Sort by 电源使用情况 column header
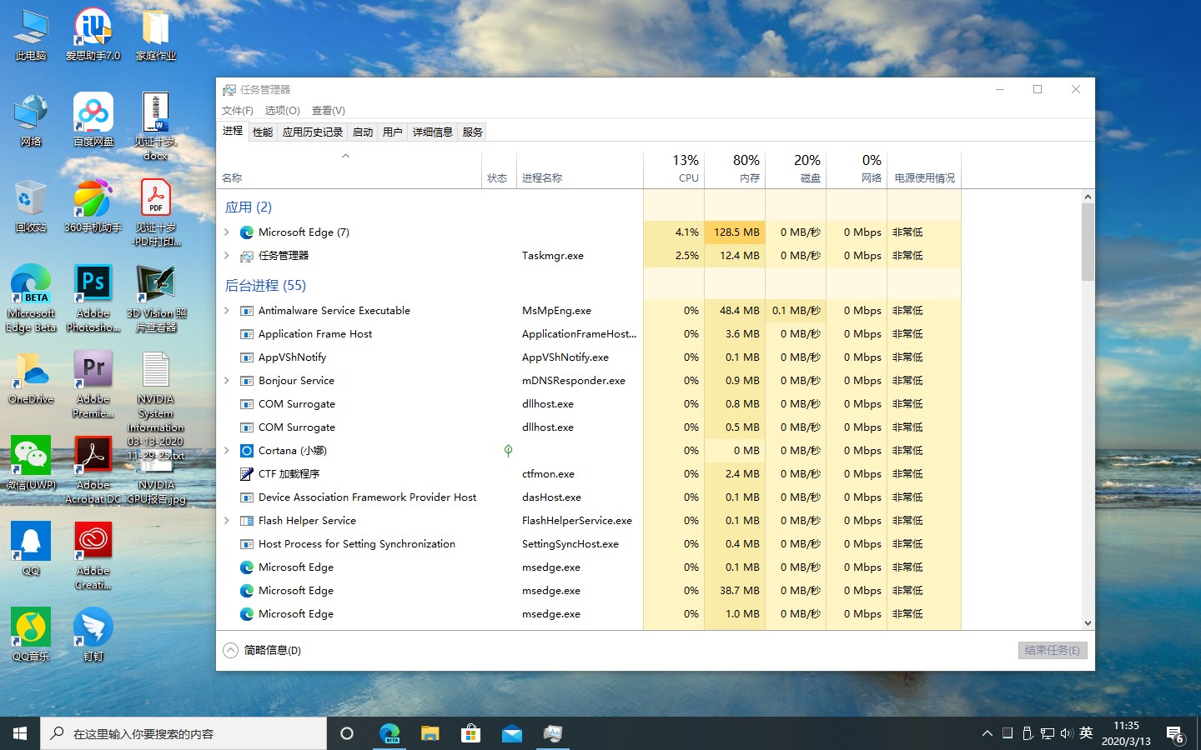This screenshot has height=750, width=1201. (924, 169)
